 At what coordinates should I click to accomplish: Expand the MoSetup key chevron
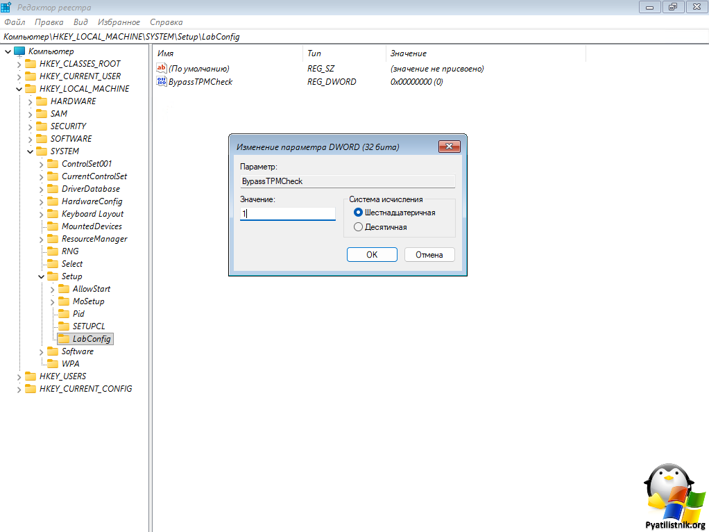[52, 301]
